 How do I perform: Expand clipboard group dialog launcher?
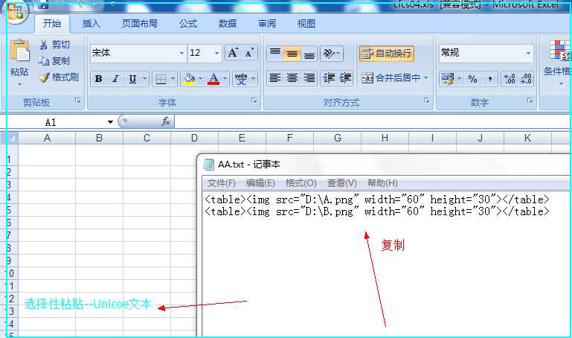pyautogui.click(x=77, y=101)
